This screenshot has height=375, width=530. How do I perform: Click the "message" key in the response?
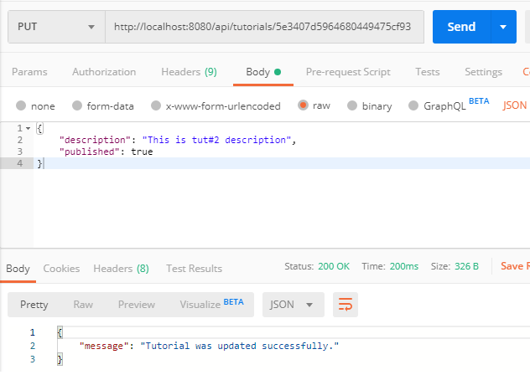tap(104, 346)
